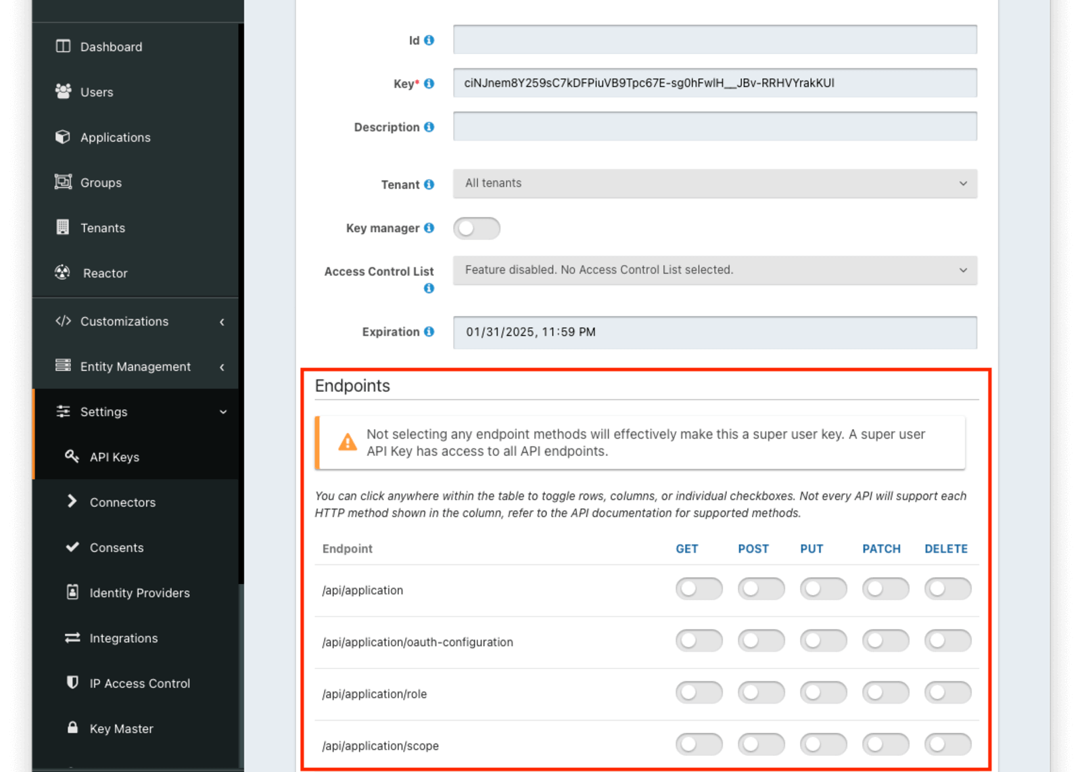Expand the Customizations menu

[x=124, y=321]
